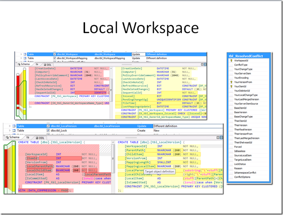This screenshot has width=283, height=215.
Task: Click vertical split view icon in tbl_LocalVersion panel
Action: pos(218,137)
